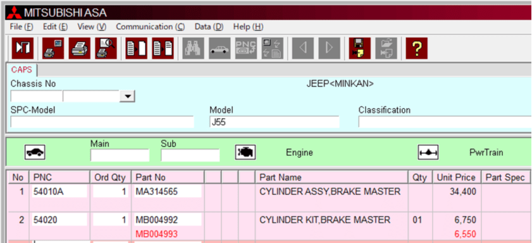Click the Engine group icon
Screen dimensions: 532x243
point(245,152)
